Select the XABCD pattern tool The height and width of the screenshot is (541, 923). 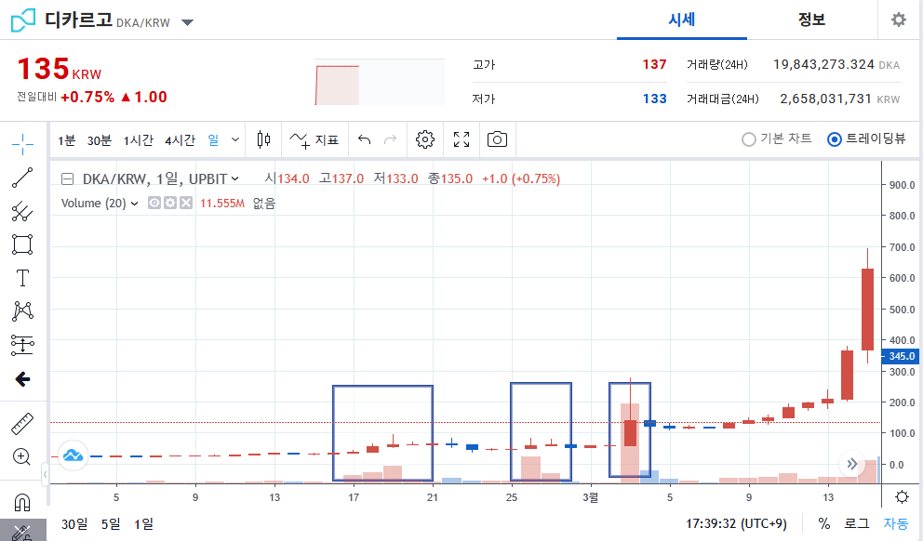coord(22,311)
